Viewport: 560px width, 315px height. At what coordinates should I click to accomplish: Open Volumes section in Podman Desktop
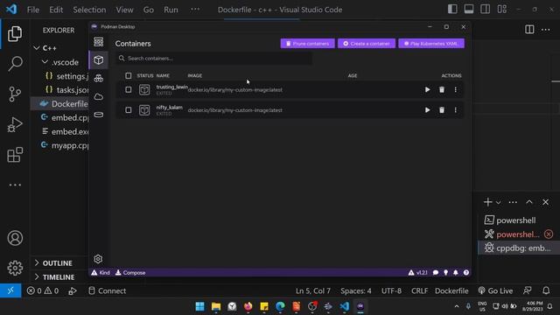point(99,115)
